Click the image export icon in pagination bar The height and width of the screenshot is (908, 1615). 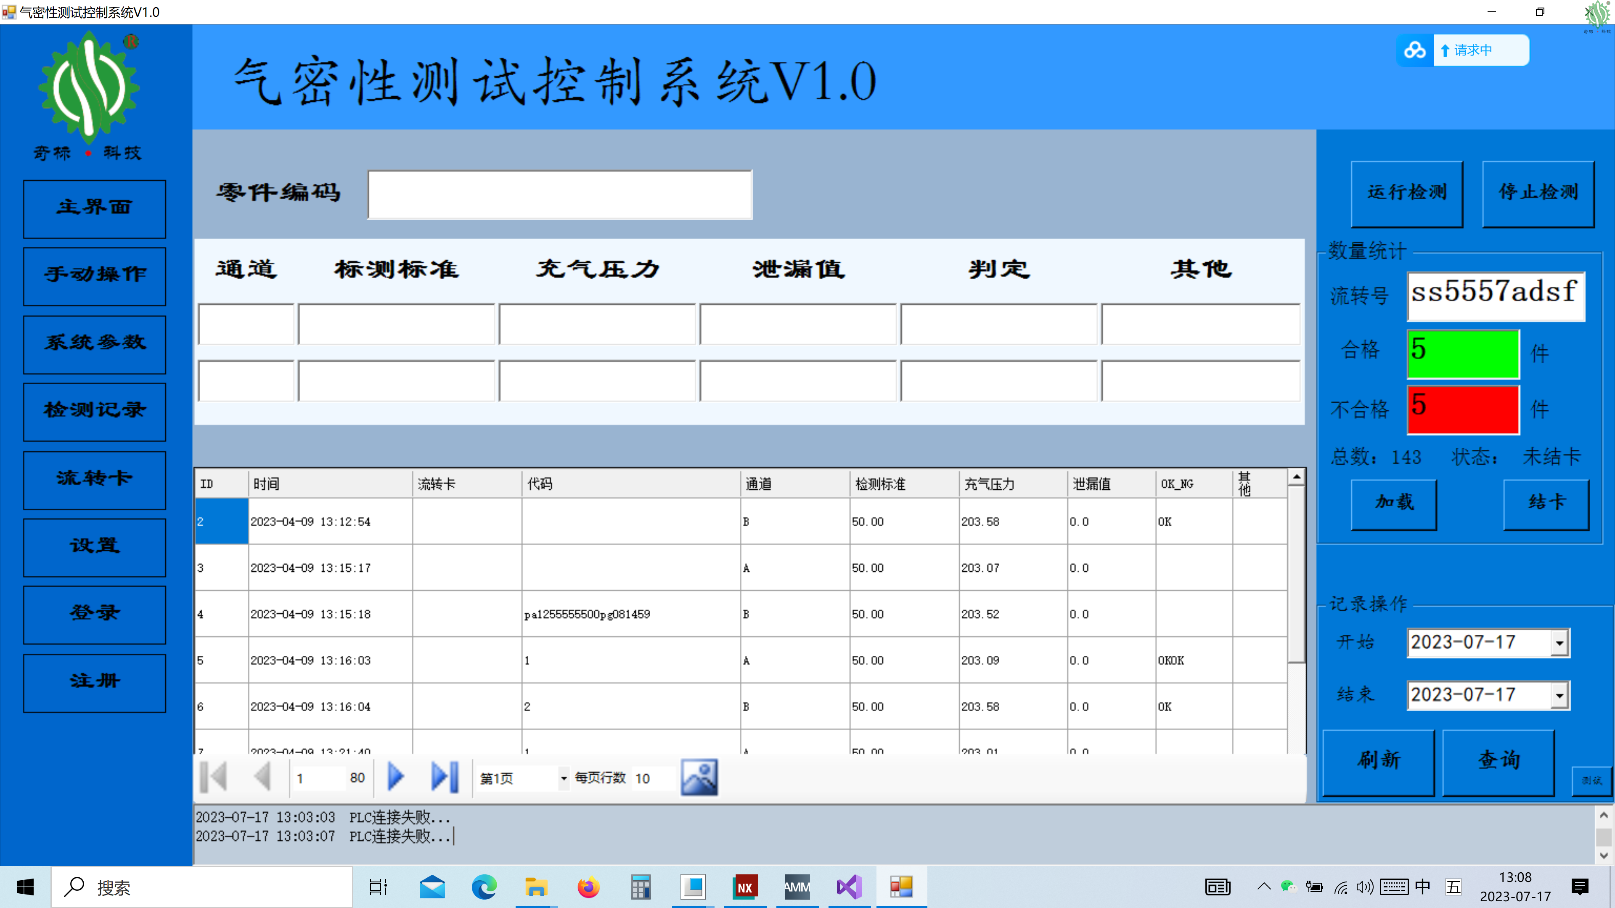pos(700,777)
